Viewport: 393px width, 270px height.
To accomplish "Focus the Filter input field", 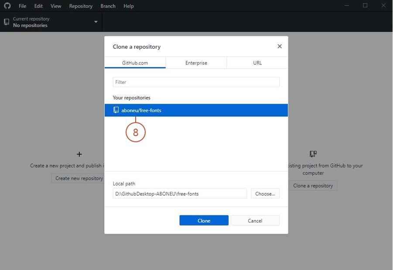I will 196,82.
